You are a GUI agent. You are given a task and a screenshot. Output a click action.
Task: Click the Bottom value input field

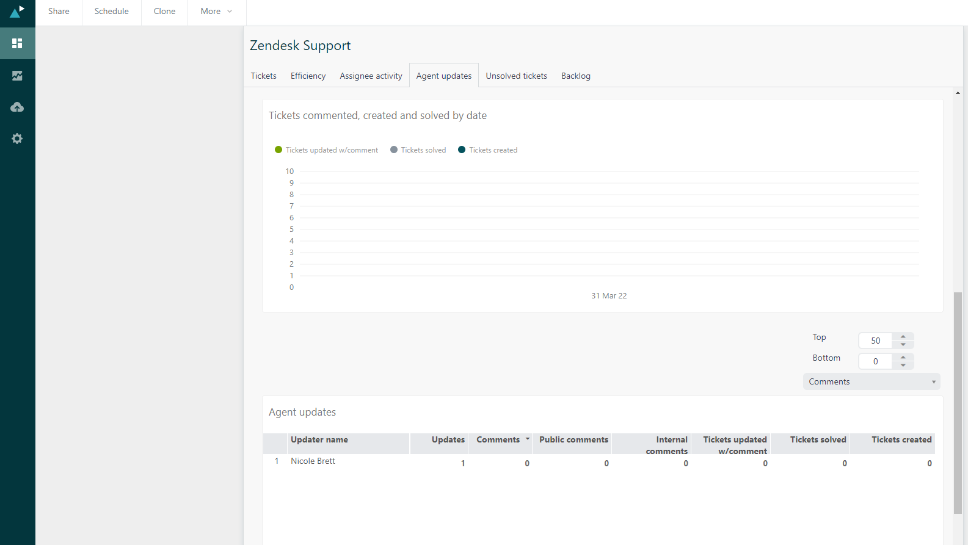[875, 361]
